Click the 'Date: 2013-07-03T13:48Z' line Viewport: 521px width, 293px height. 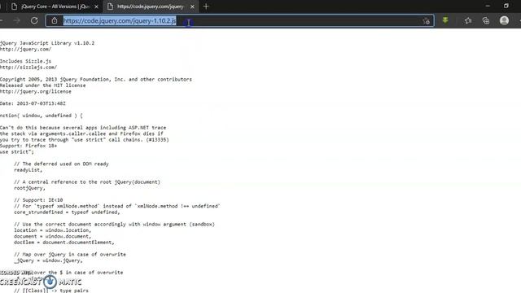(33, 103)
